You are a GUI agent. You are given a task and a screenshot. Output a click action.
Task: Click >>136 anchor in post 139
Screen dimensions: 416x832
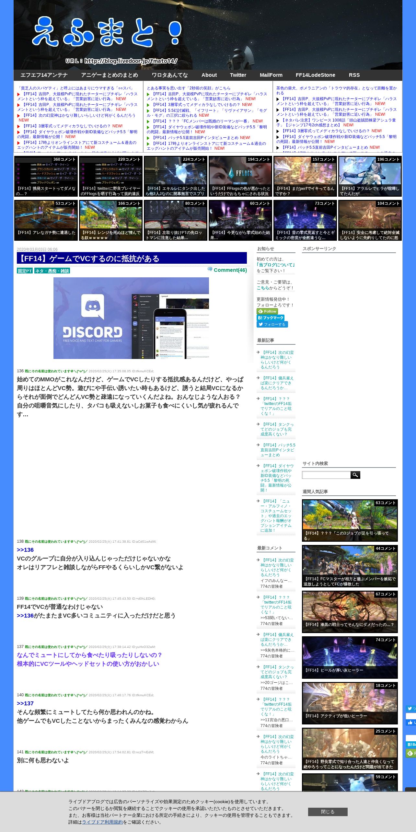25,616
